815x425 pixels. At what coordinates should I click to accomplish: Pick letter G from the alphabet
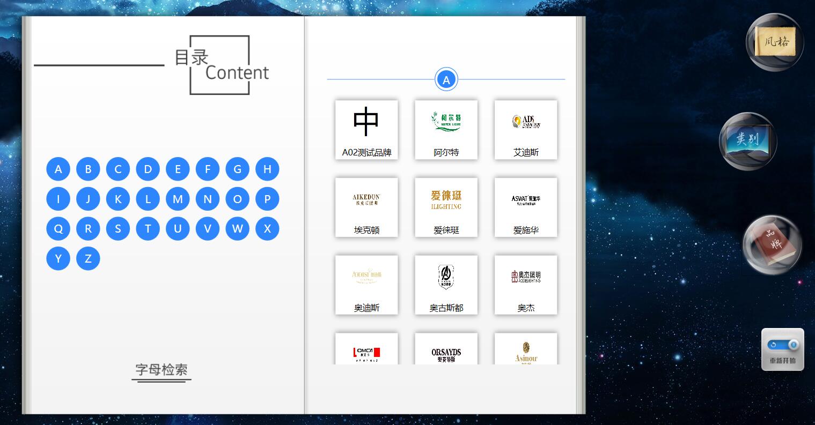(x=237, y=169)
